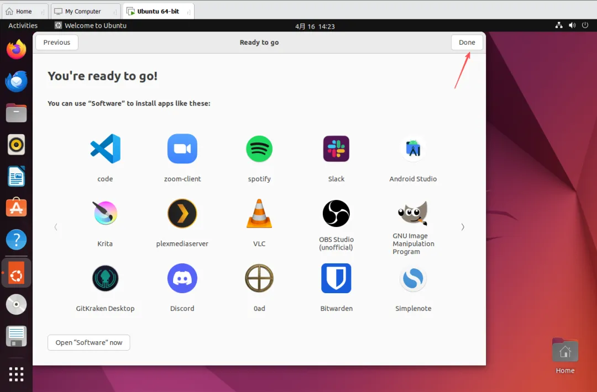Open the network status icon in top bar
The height and width of the screenshot is (392, 597).
pos(559,25)
